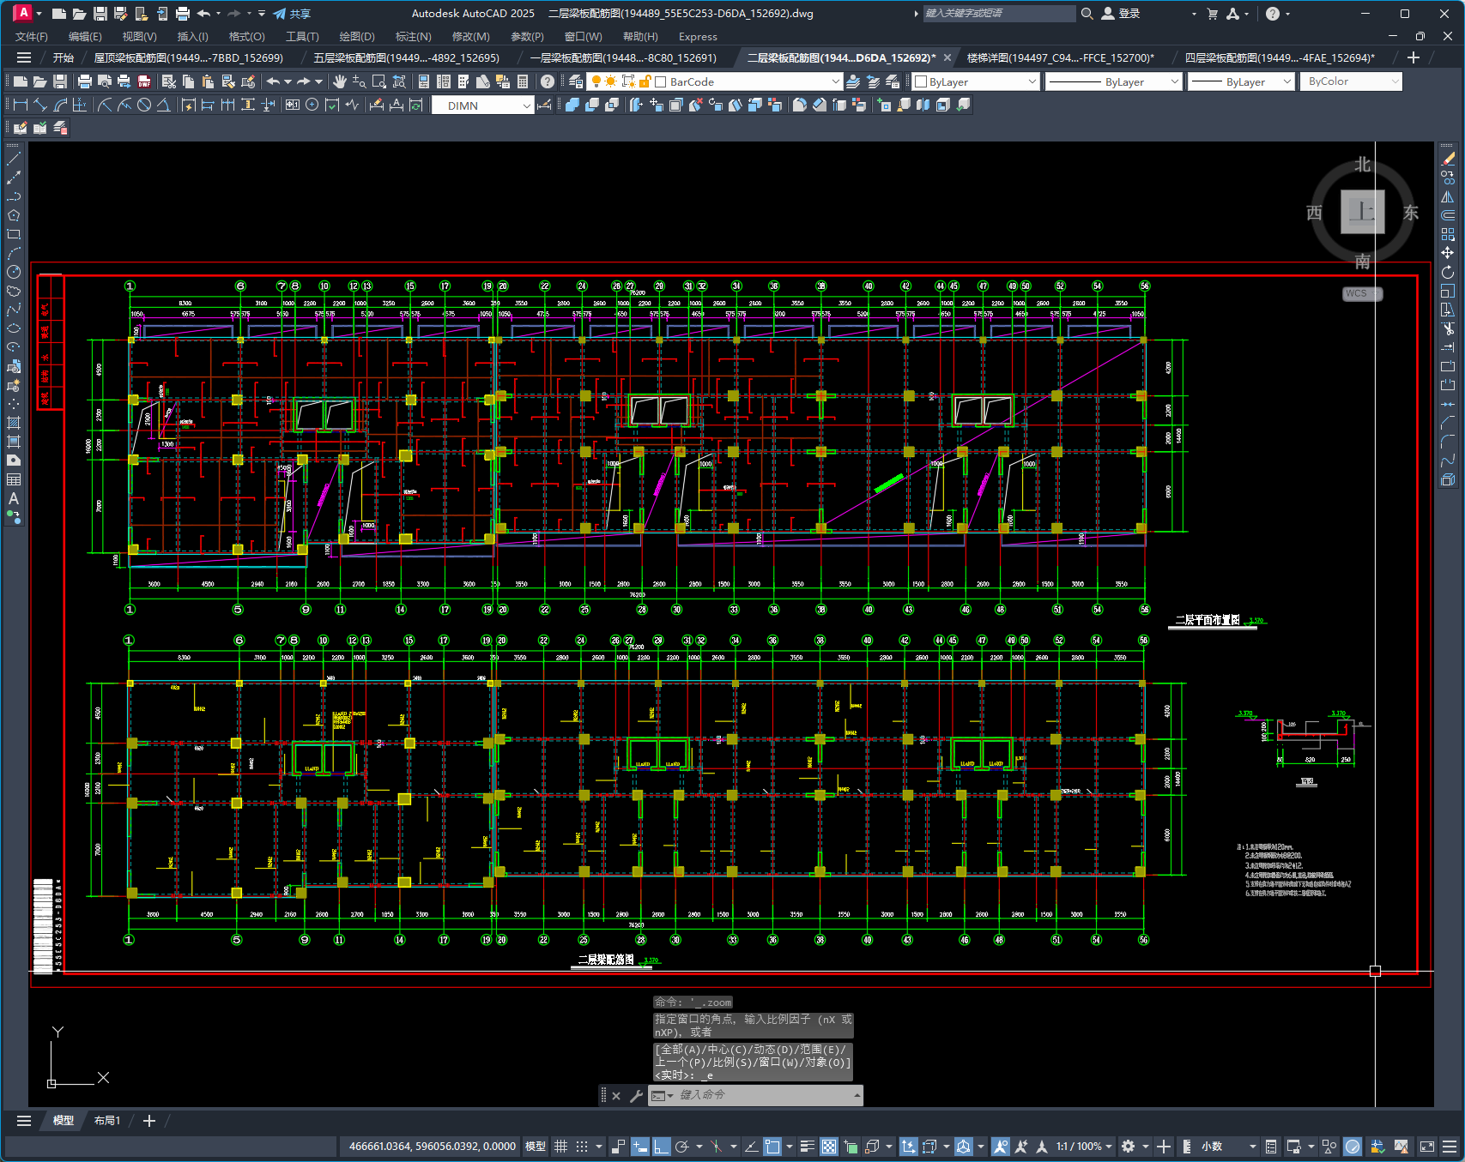Click the command line customize wrench icon
The height and width of the screenshot is (1162, 1465).
(636, 1095)
